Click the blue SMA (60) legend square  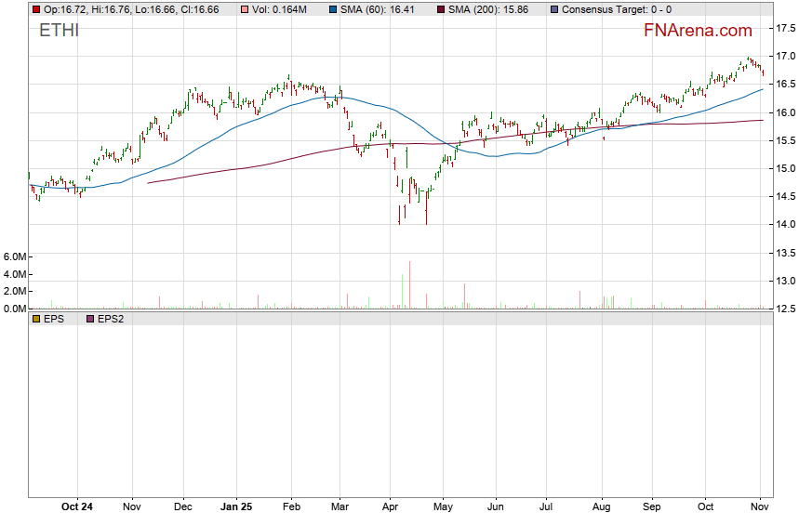point(335,9)
